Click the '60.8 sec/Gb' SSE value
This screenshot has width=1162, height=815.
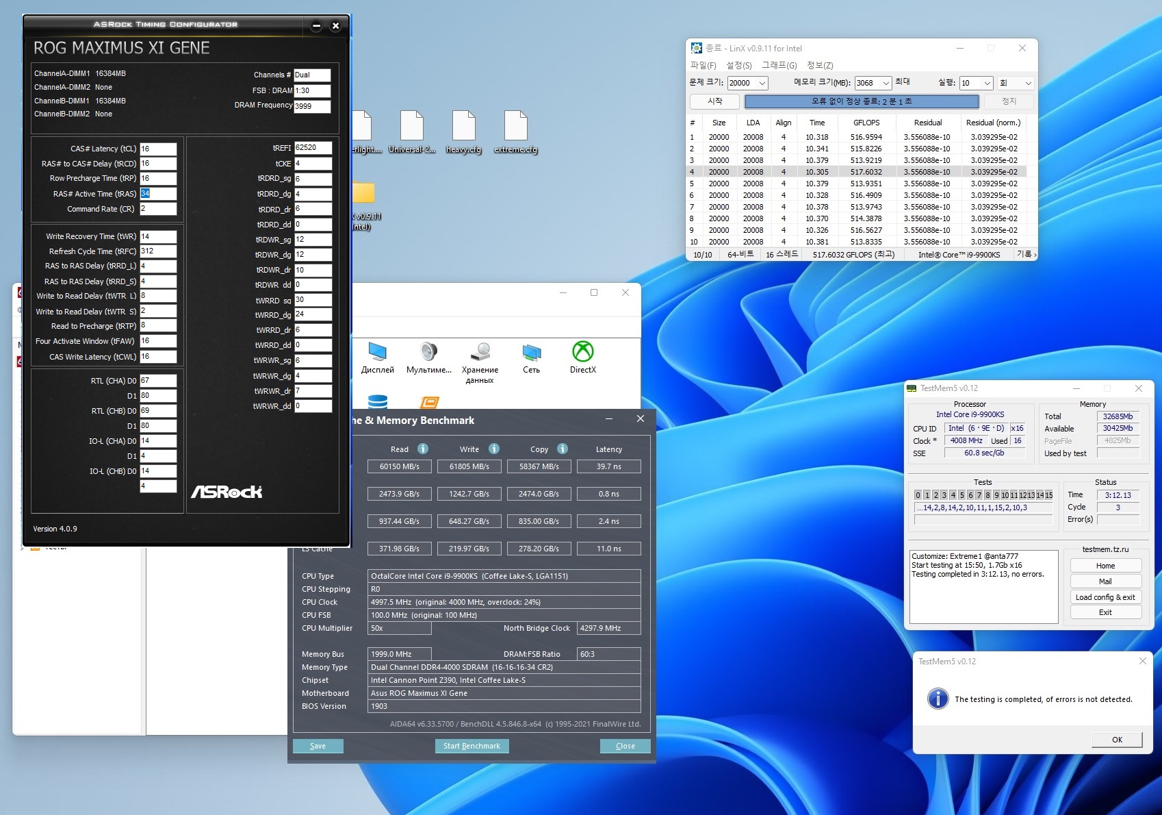(984, 453)
